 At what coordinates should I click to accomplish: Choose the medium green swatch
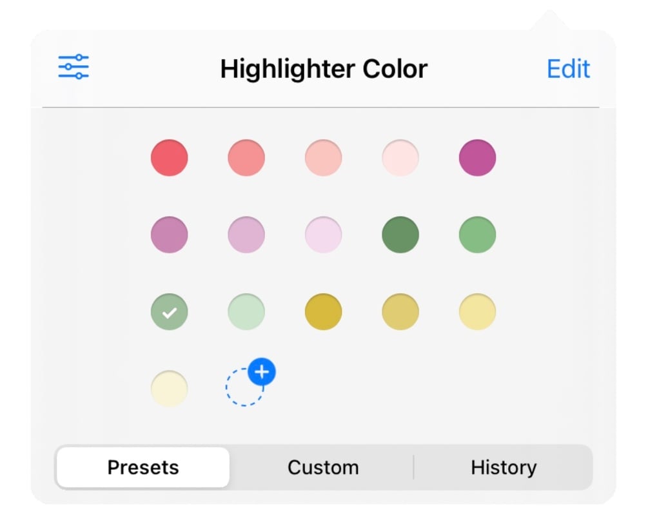click(477, 235)
